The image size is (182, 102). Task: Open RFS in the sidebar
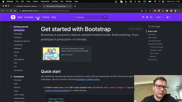(x=15, y=63)
